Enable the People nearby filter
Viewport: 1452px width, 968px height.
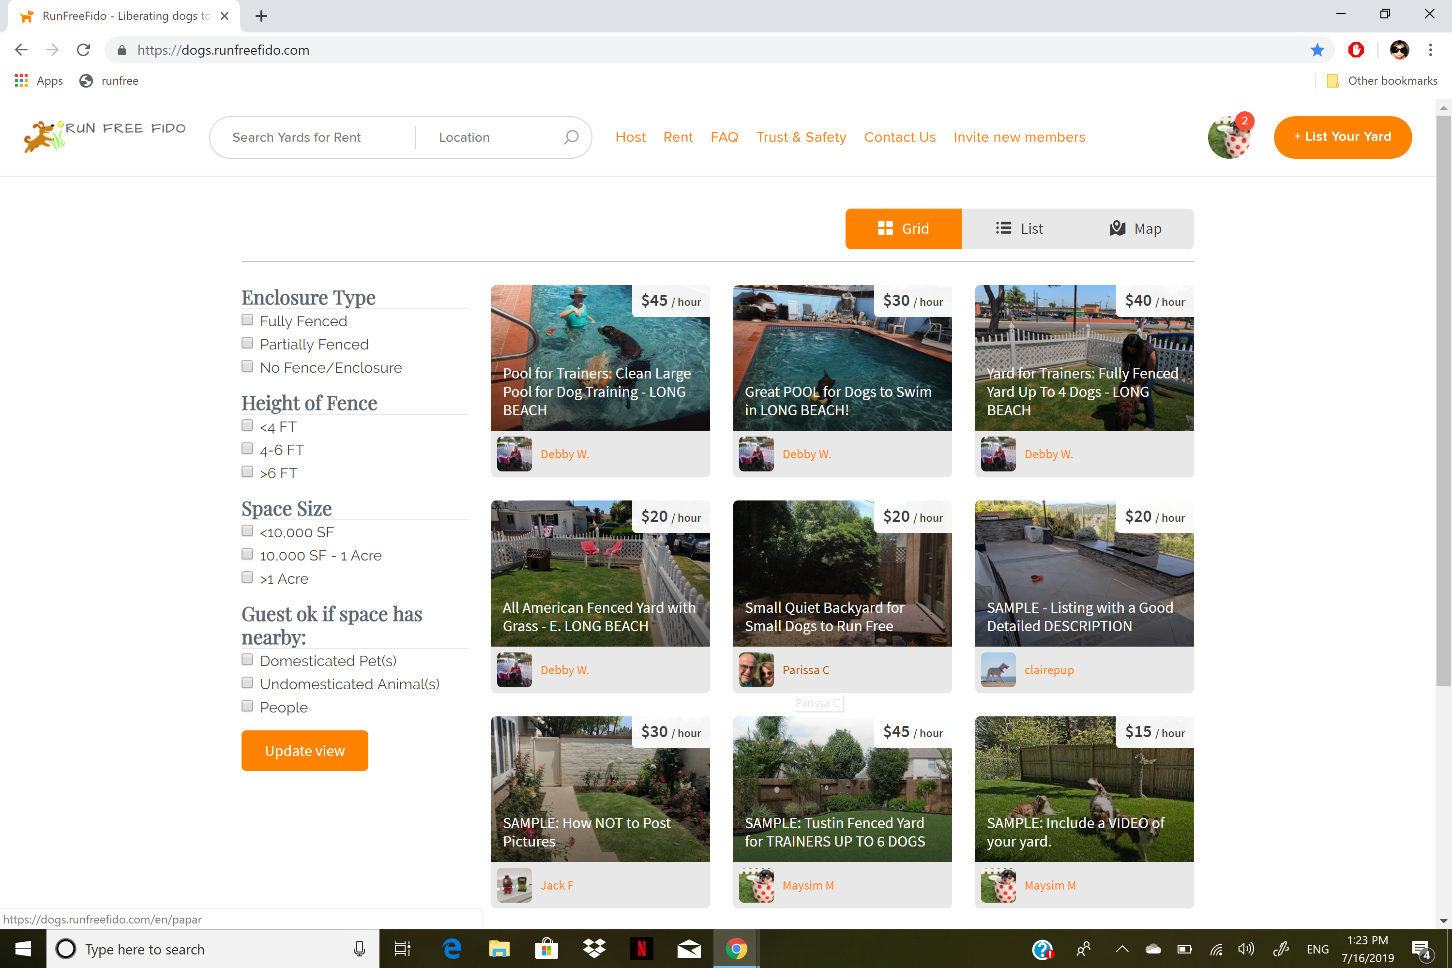point(247,705)
